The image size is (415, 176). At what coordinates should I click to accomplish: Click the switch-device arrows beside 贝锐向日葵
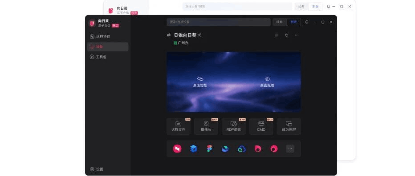pyautogui.click(x=169, y=35)
